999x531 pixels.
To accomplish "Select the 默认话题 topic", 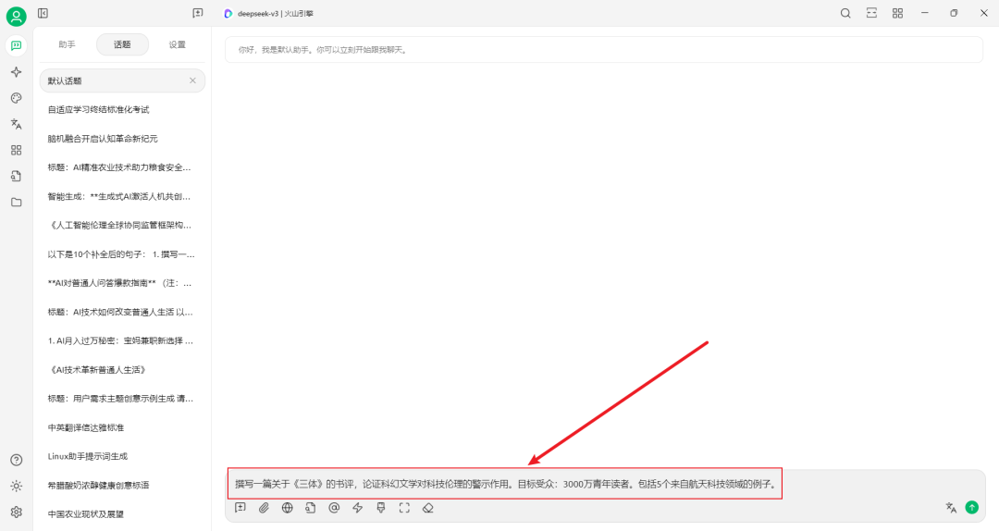I will (122, 81).
